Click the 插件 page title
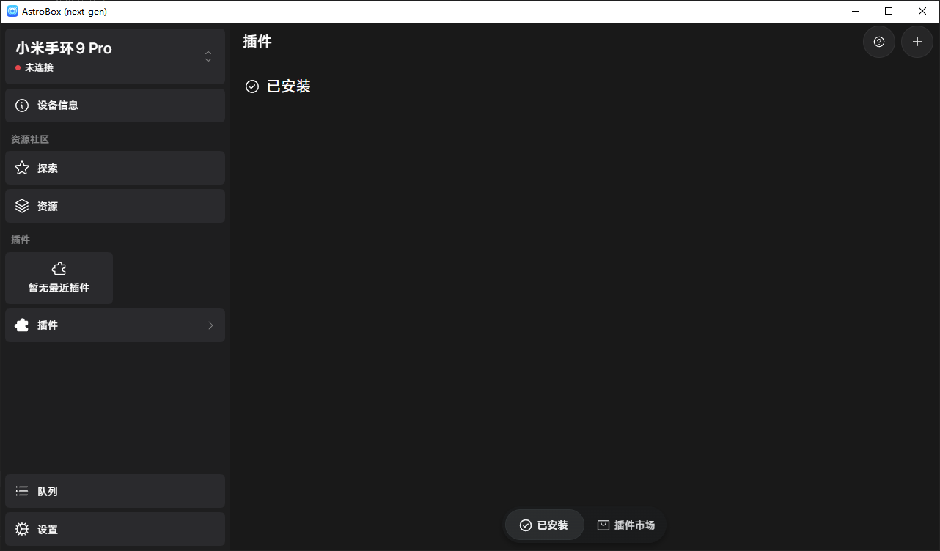 257,42
